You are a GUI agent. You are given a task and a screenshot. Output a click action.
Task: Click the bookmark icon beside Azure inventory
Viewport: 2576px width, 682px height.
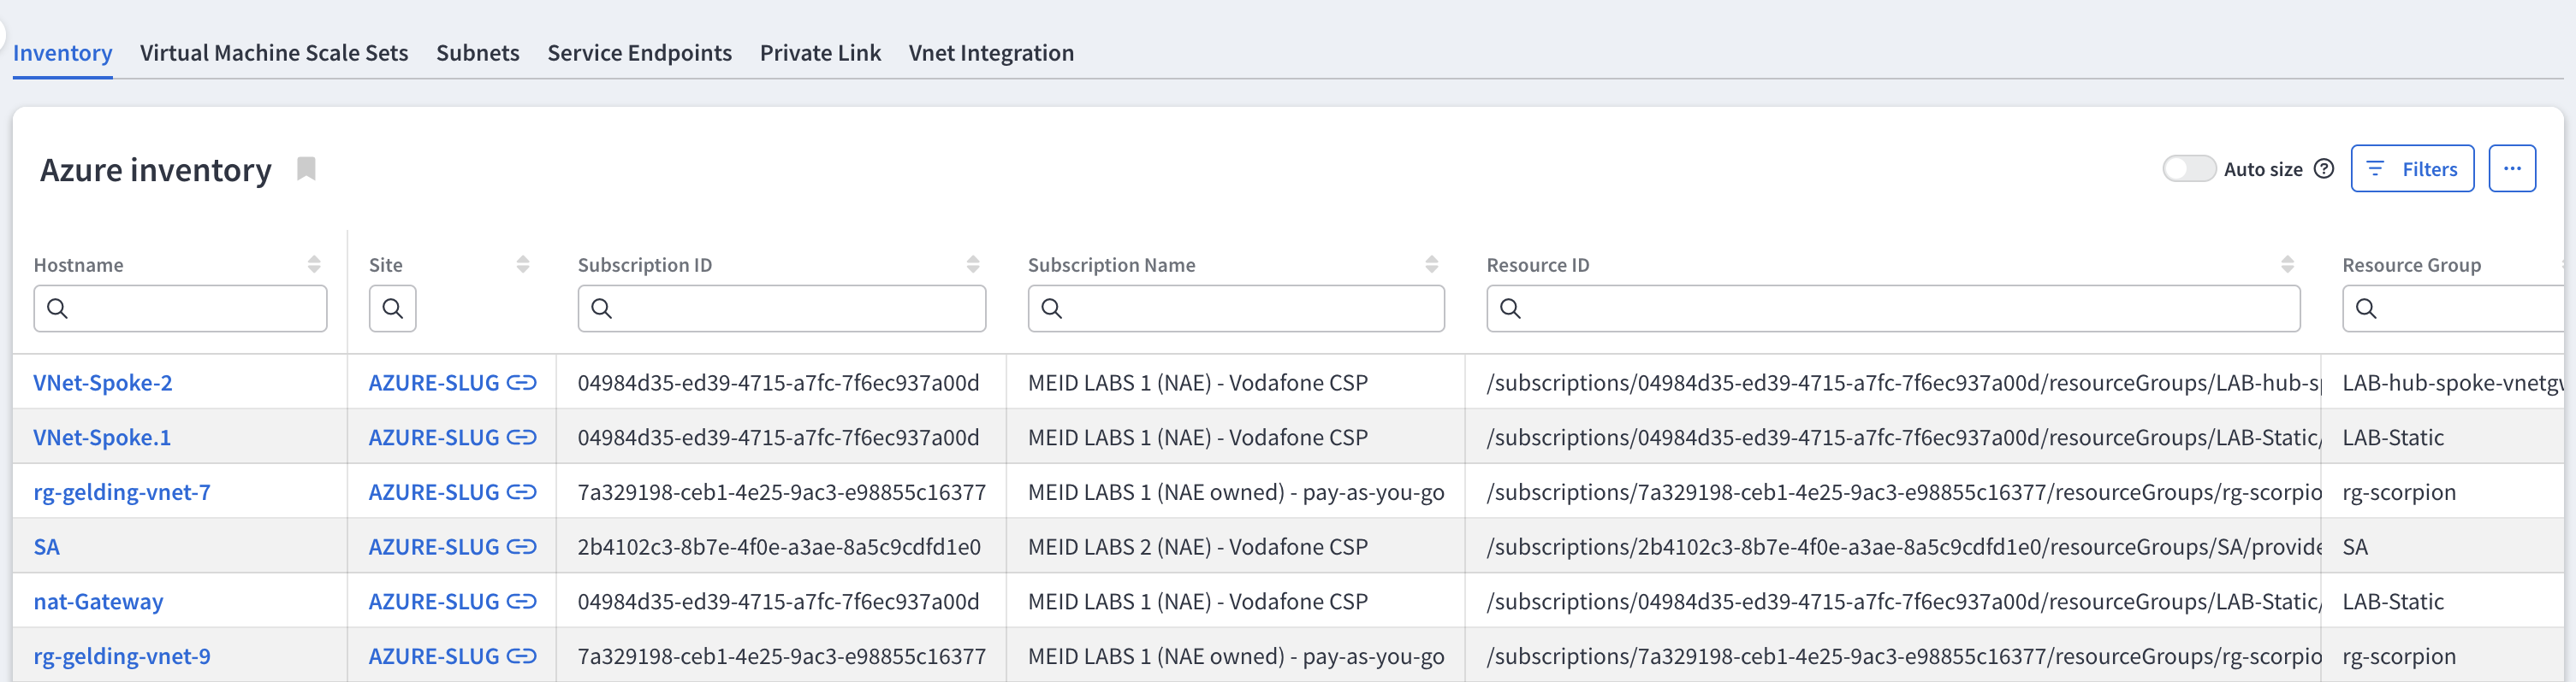(x=307, y=168)
